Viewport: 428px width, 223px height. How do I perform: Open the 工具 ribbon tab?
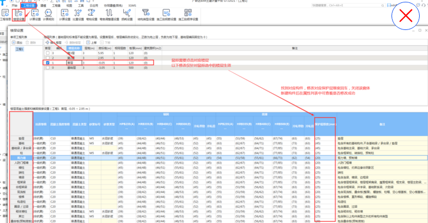coord(81,5)
